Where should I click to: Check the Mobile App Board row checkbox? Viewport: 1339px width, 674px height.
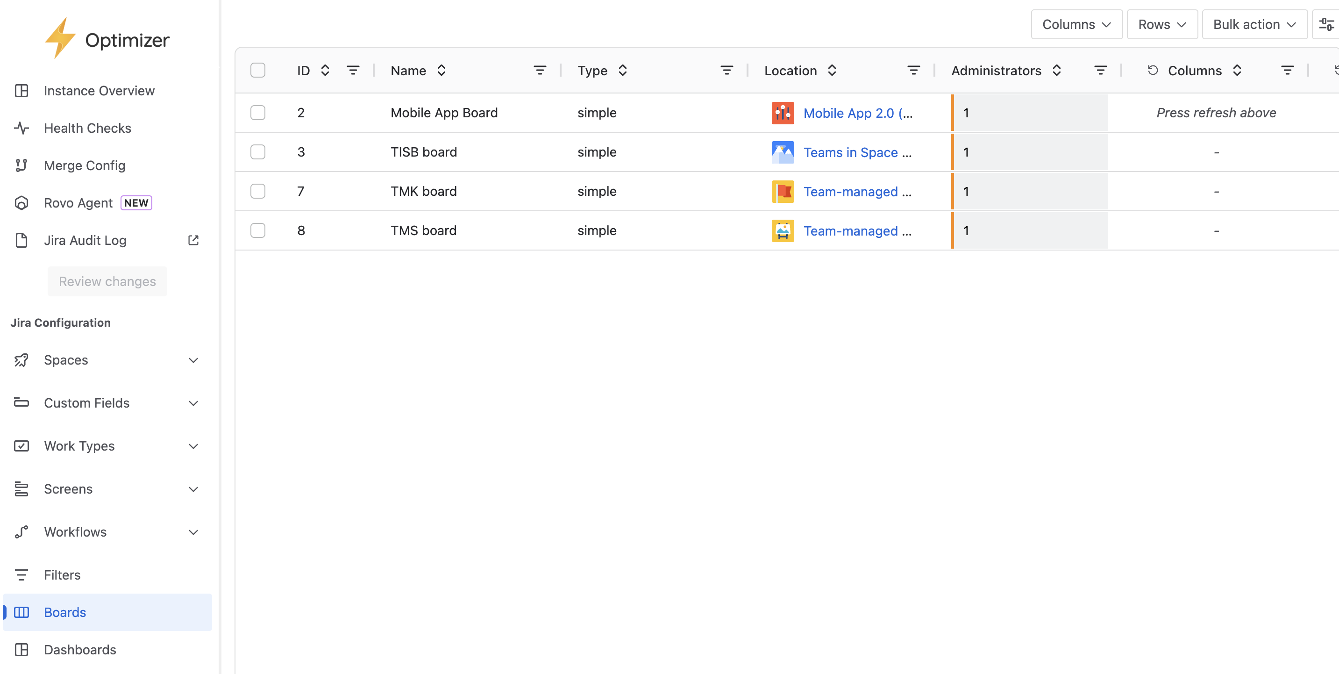pos(258,113)
